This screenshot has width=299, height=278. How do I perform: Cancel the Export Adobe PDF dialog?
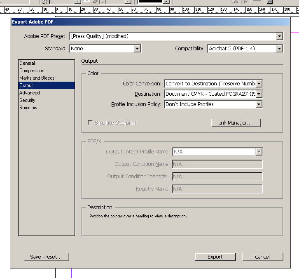(262, 257)
